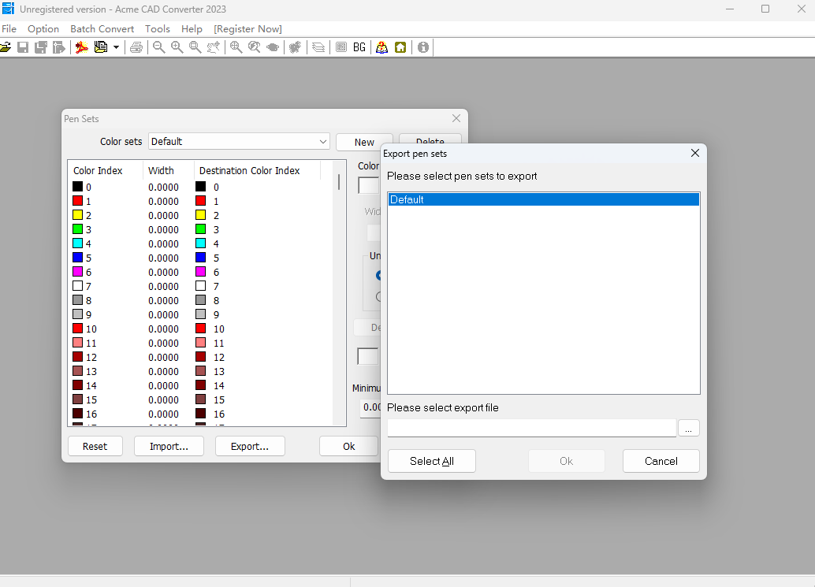Select the Zoom In magnifier icon

[176, 46]
